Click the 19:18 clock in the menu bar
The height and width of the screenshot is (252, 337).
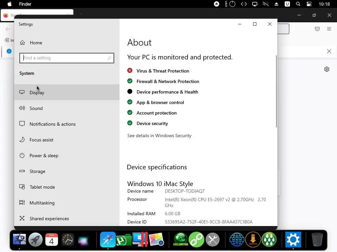coord(324,4)
